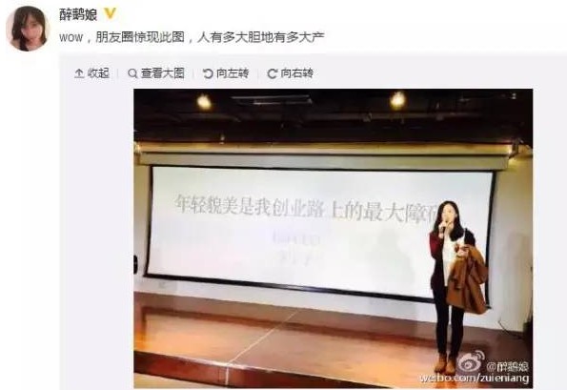Collapse the image via 收起 text
The height and width of the screenshot is (390, 567).
[x=98, y=73]
